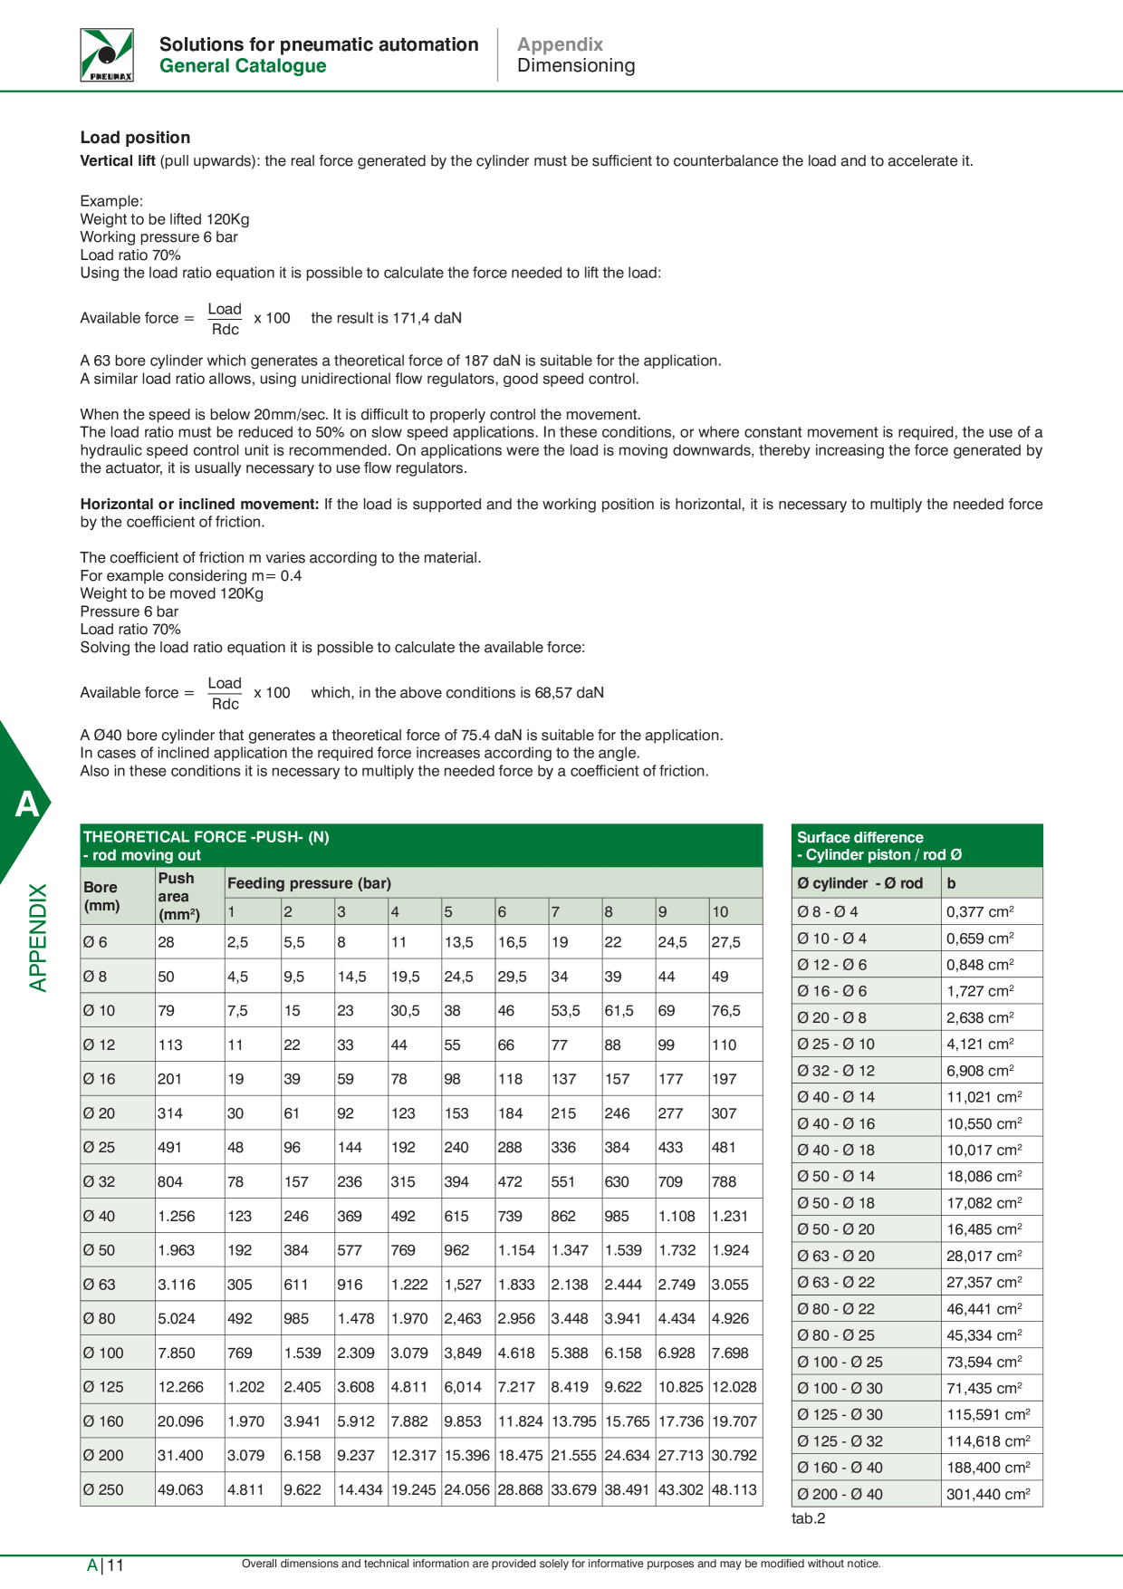Viewport: 1123px width, 1589px height.
Task: Click 'Horizontal or inclined movement:' bold text
Action: 199,505
